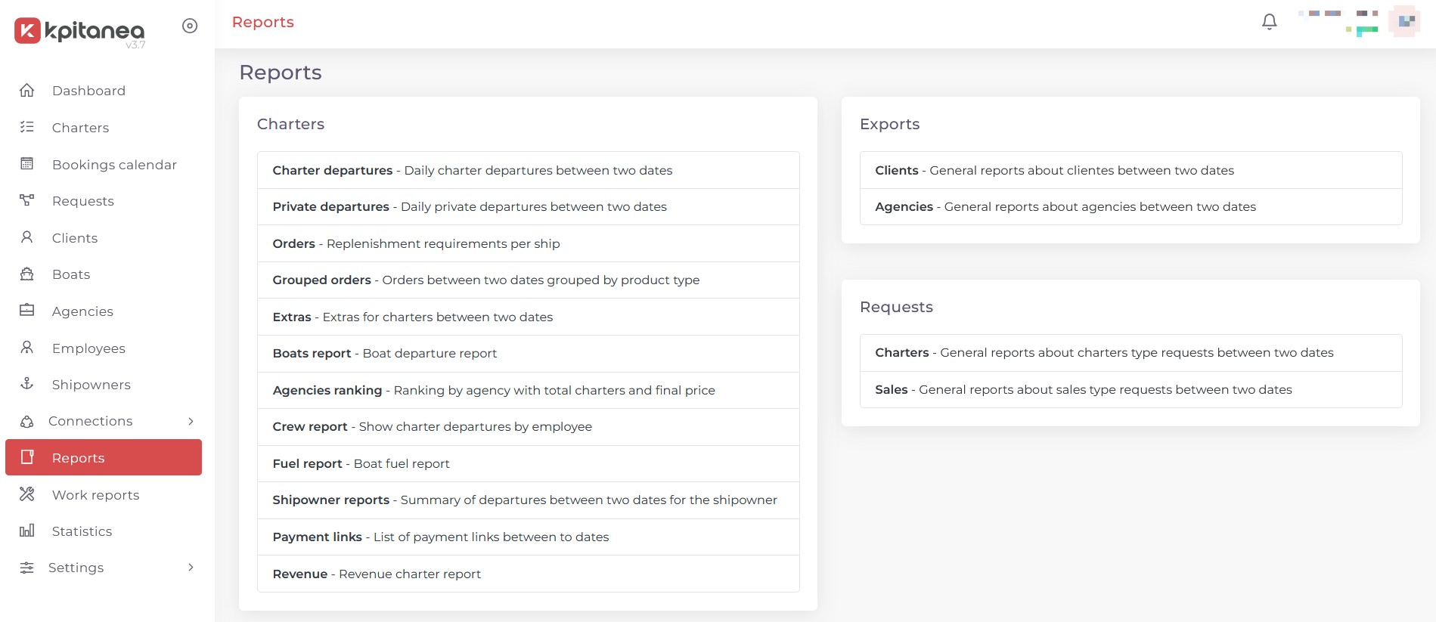The image size is (1436, 622).
Task: Open the user avatar menu
Action: (x=1406, y=21)
